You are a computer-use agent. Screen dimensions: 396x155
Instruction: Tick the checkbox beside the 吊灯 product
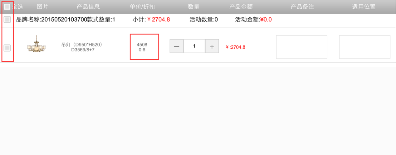[x=7, y=48]
